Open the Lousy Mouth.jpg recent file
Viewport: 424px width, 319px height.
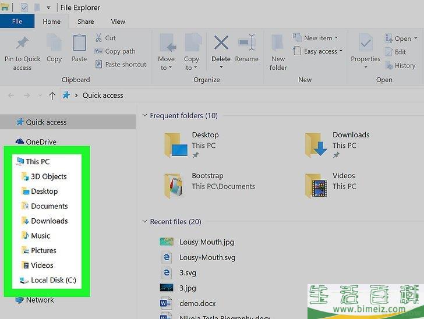[x=206, y=242]
